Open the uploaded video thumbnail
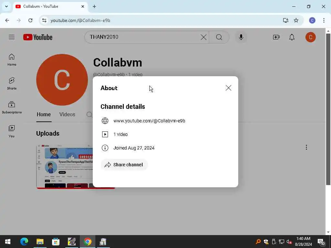 (x=65, y=167)
